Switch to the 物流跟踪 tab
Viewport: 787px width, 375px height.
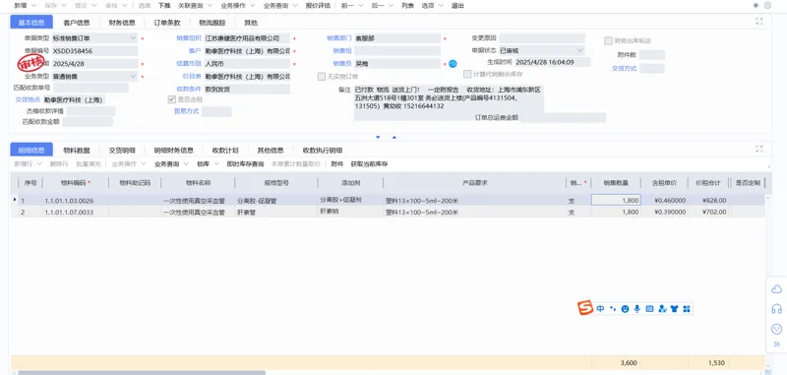212,23
